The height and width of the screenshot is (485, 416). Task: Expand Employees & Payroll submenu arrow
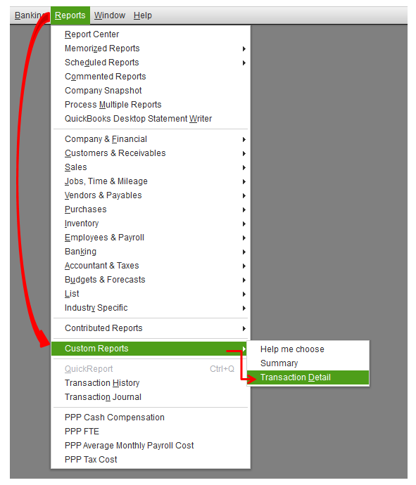(244, 238)
